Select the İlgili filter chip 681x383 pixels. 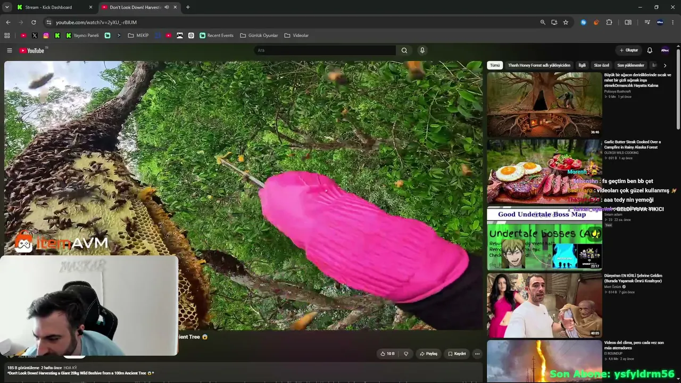(x=582, y=65)
